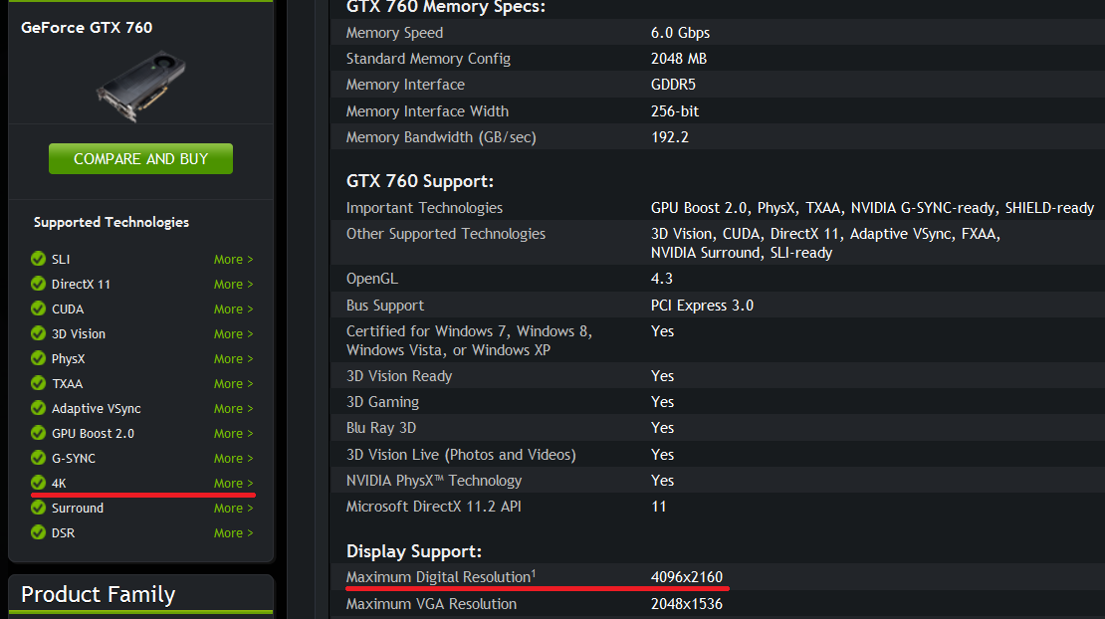Open the More link for G-SYNC

[x=233, y=459]
